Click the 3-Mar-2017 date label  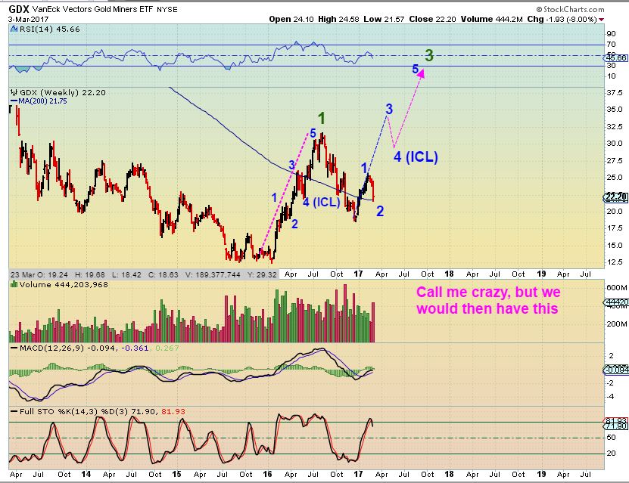28,19
